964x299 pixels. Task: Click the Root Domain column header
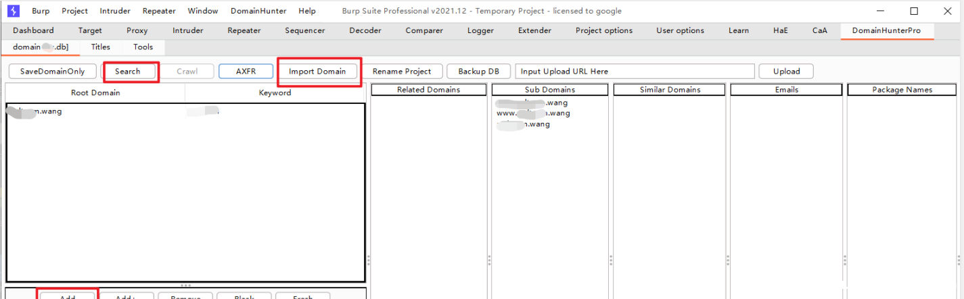95,92
